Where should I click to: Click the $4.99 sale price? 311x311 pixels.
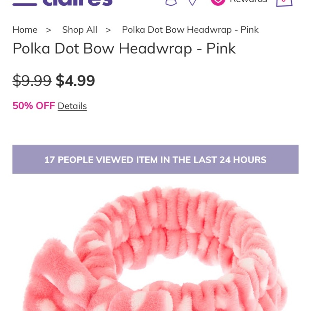[x=75, y=81]
